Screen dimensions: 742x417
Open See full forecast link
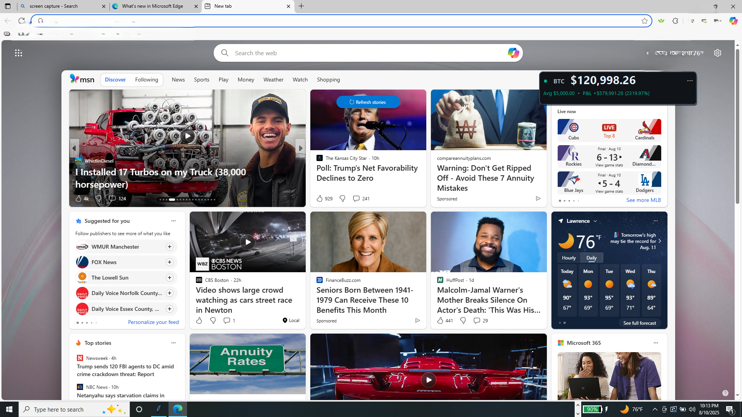pyautogui.click(x=639, y=323)
